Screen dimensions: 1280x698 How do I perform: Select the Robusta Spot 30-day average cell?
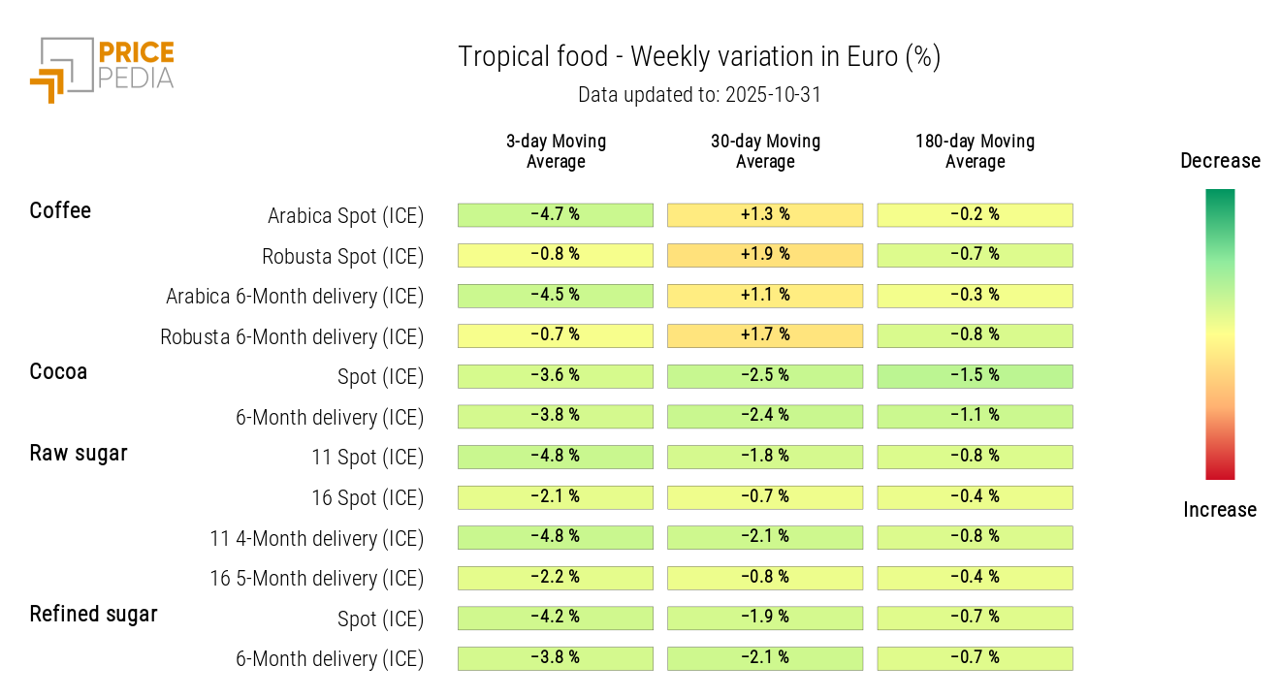tap(765, 255)
